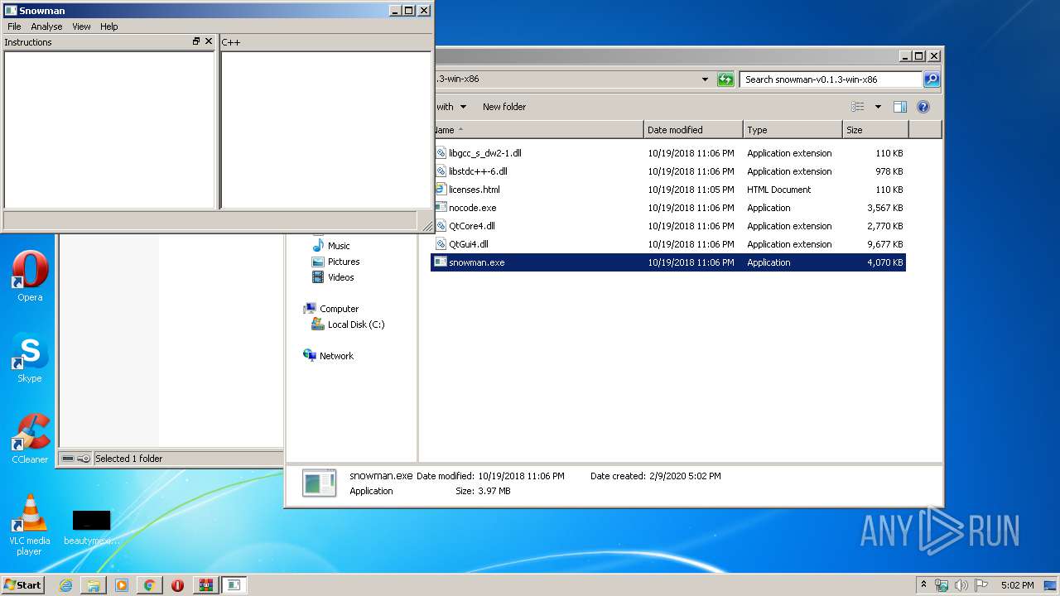Image resolution: width=1060 pixels, height=596 pixels.
Task: Sort by Type column header
Action: pyautogui.click(x=793, y=130)
